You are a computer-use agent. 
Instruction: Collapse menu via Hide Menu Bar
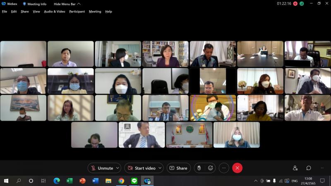(67, 4)
